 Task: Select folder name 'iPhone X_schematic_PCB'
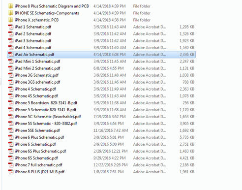coord(36,20)
